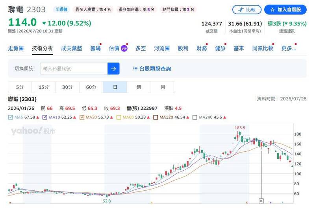This screenshot has width=315, height=208.
Task: Click 熱門搜尋：第3名 badge
Action: [178, 9]
